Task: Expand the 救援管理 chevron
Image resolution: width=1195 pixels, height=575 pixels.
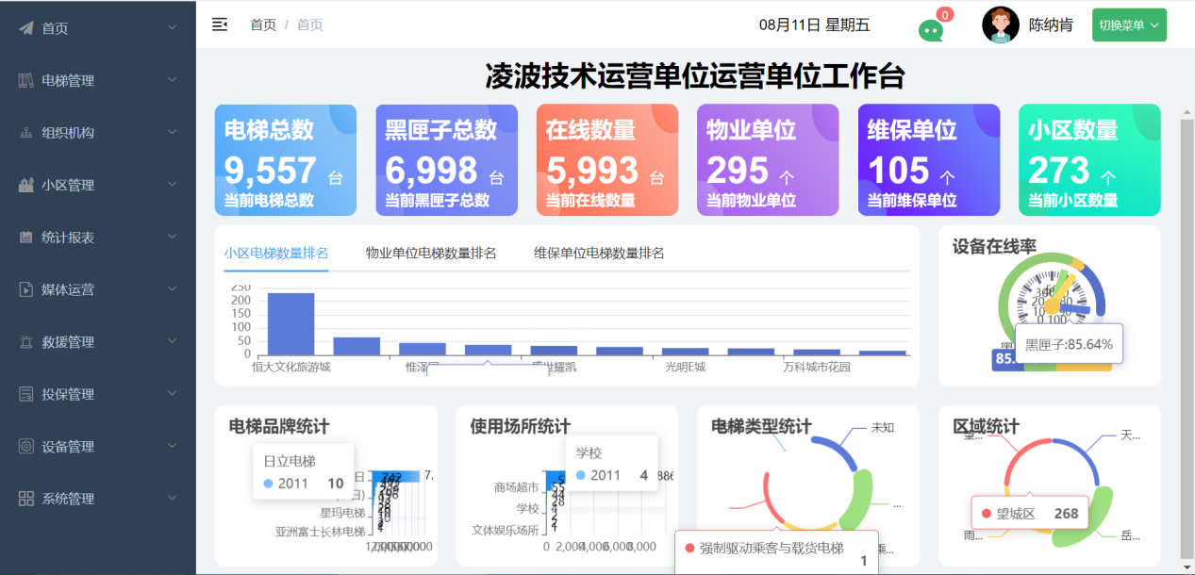Action: 172,341
